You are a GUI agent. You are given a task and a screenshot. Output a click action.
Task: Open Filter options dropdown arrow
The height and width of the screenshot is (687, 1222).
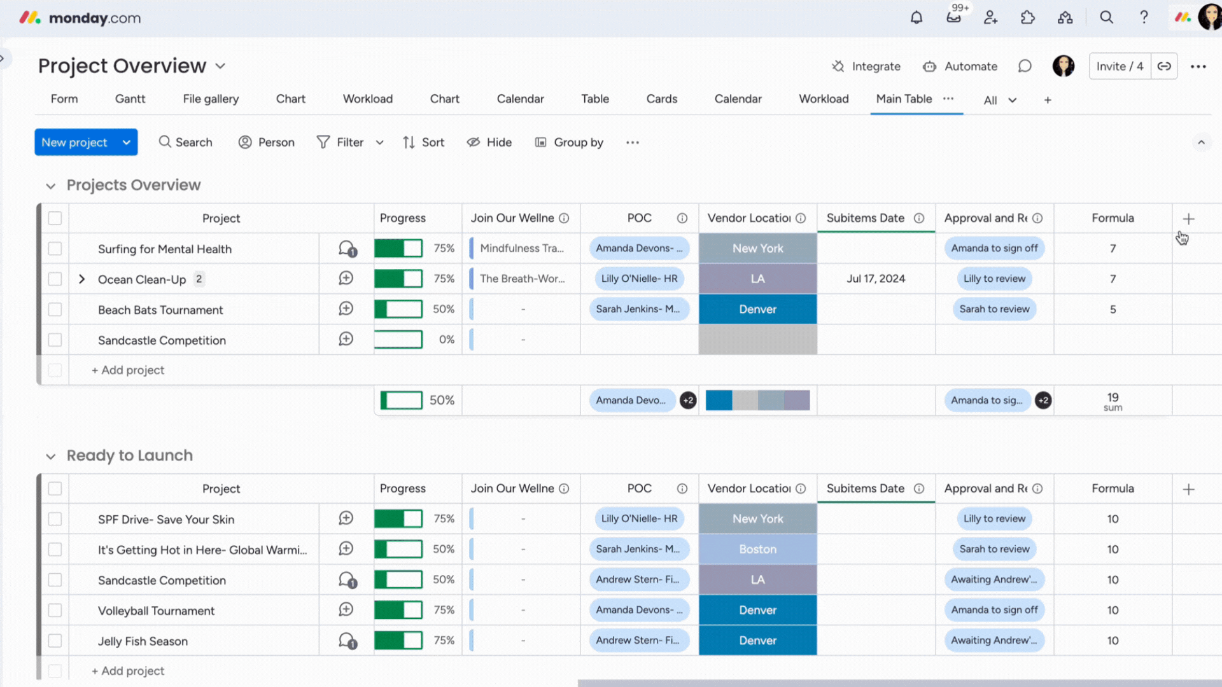pyautogui.click(x=379, y=142)
